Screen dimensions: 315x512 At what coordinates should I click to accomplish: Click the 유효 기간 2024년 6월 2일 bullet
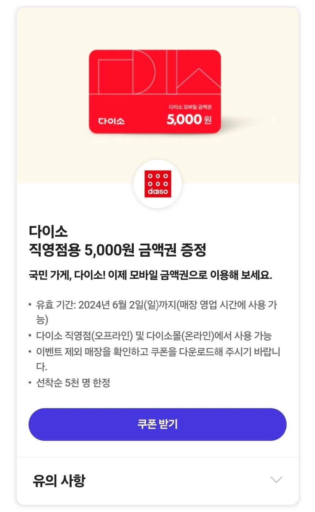coord(154,312)
